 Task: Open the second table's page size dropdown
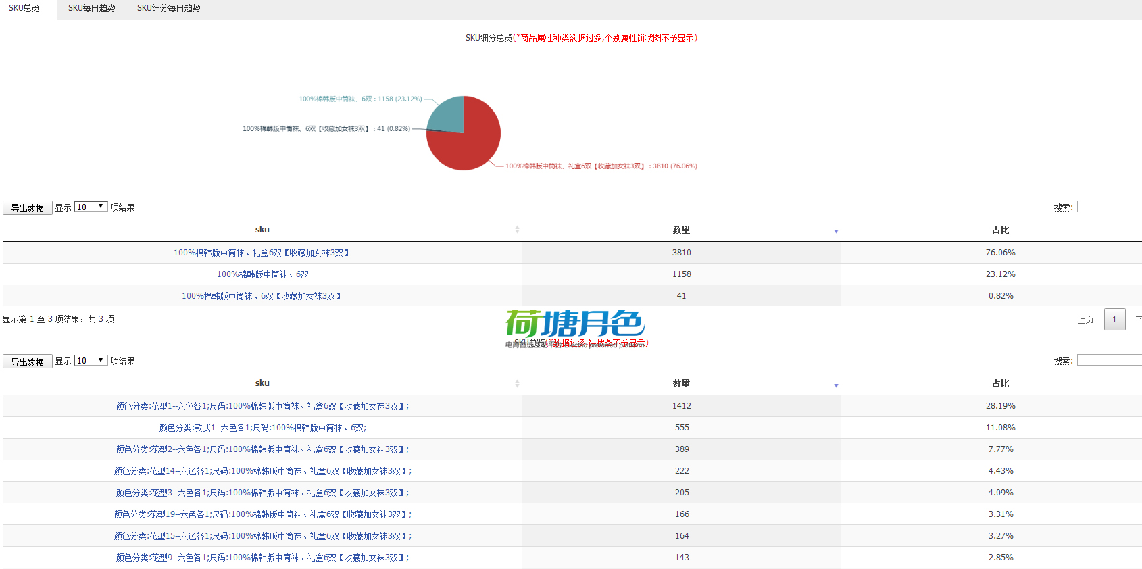tap(91, 361)
